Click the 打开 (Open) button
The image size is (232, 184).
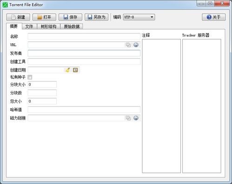coord(44,17)
